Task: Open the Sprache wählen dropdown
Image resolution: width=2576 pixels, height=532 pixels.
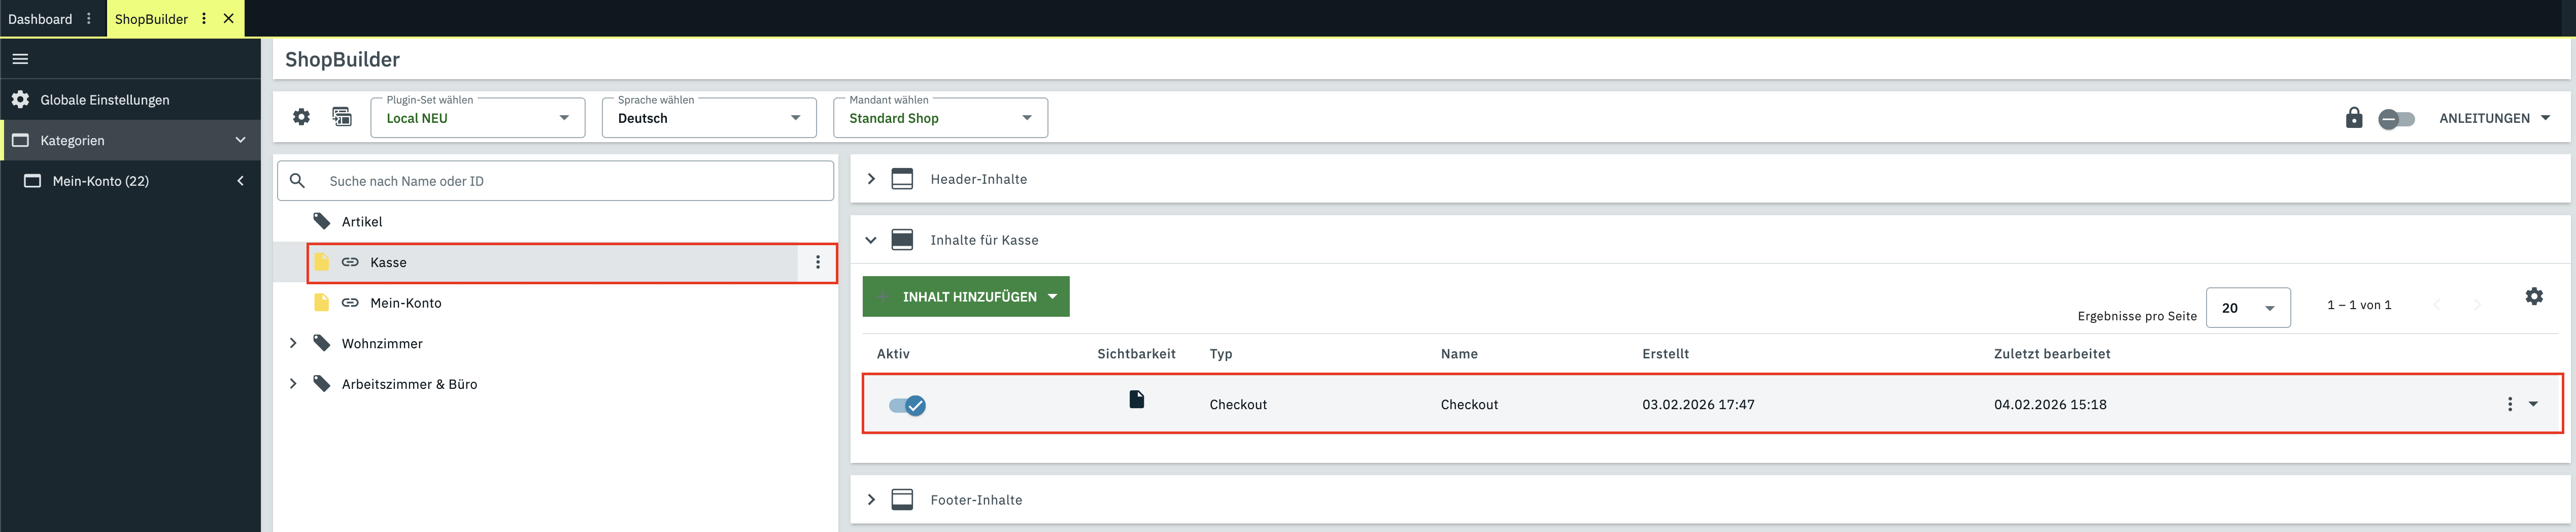Action: 708,118
